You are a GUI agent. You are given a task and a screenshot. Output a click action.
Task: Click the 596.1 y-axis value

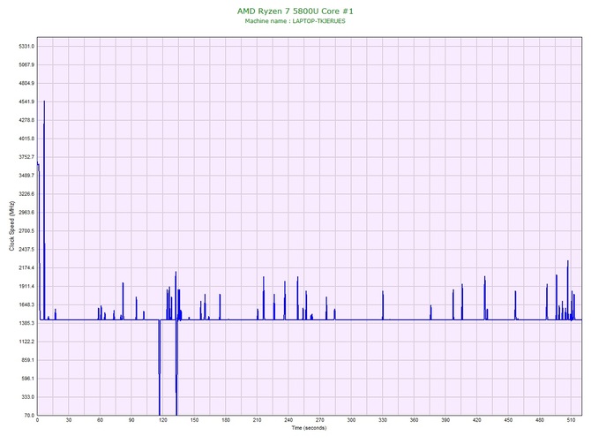point(27,379)
